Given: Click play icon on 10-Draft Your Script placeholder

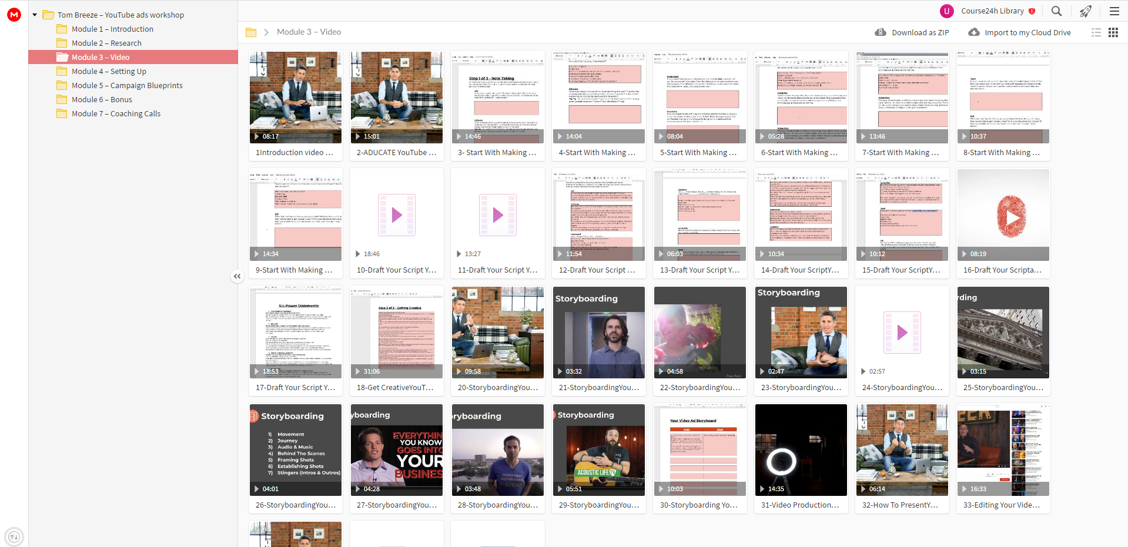Looking at the screenshot, I should 397,215.
